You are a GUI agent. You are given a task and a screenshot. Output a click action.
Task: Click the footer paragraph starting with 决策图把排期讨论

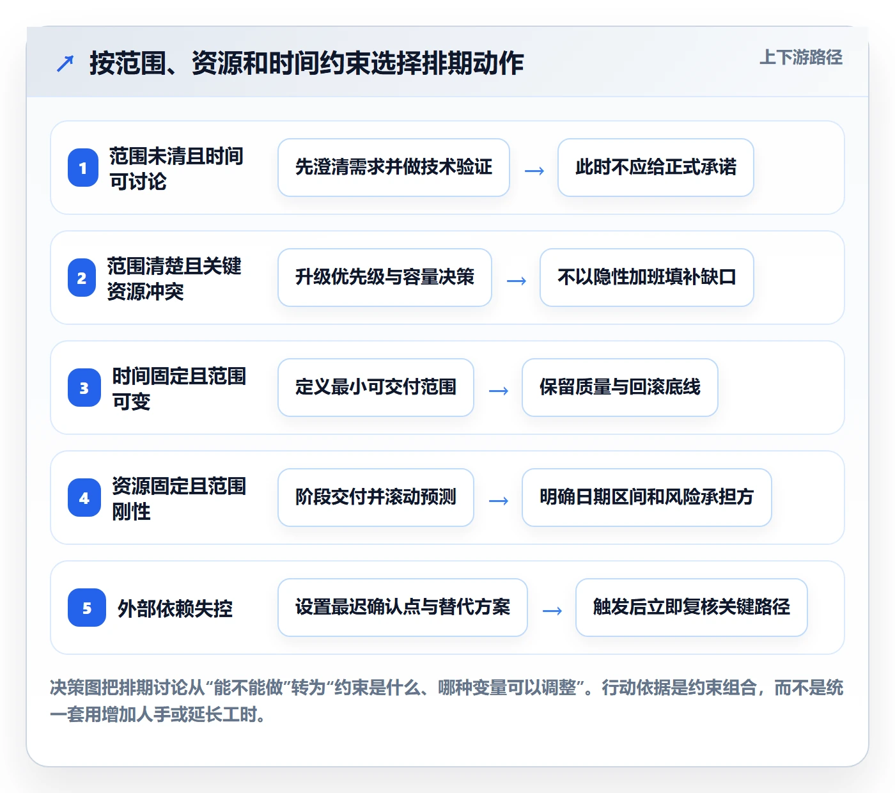(447, 701)
